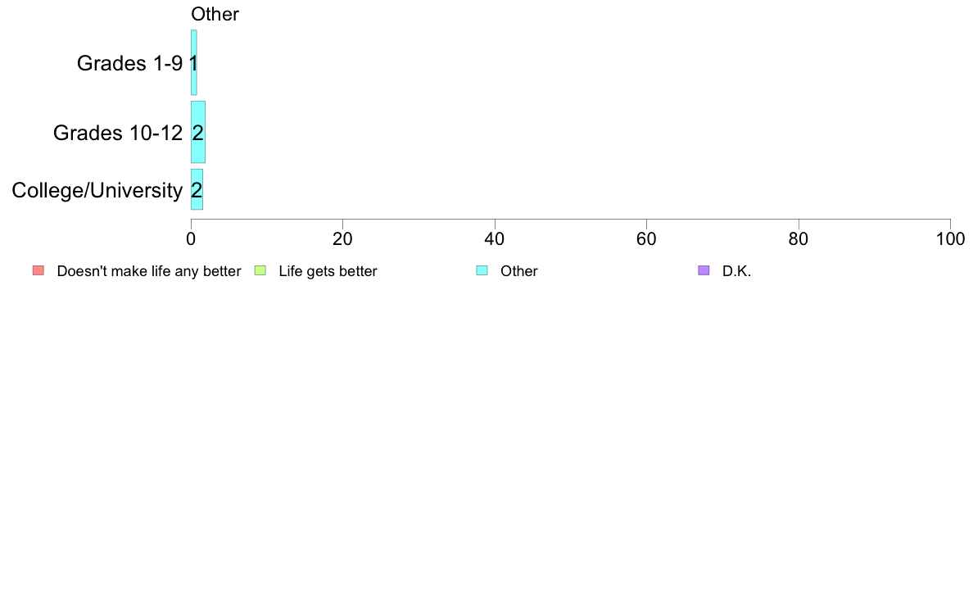Click the D.K. legend label text

pyautogui.click(x=736, y=271)
